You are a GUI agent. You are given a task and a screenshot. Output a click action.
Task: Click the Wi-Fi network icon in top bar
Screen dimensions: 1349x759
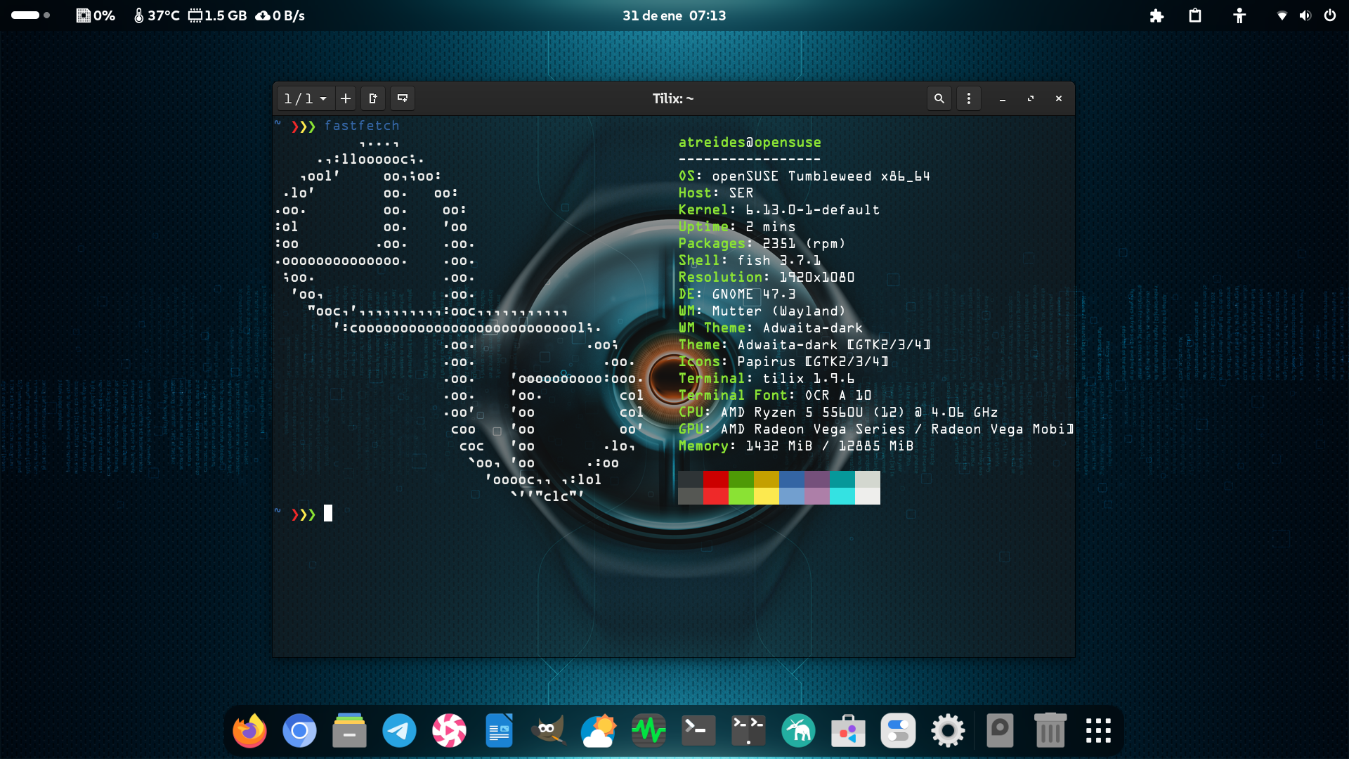point(1282,15)
